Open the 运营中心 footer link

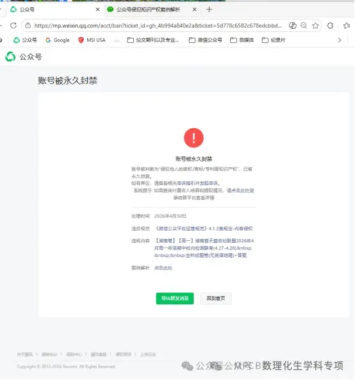point(74,354)
